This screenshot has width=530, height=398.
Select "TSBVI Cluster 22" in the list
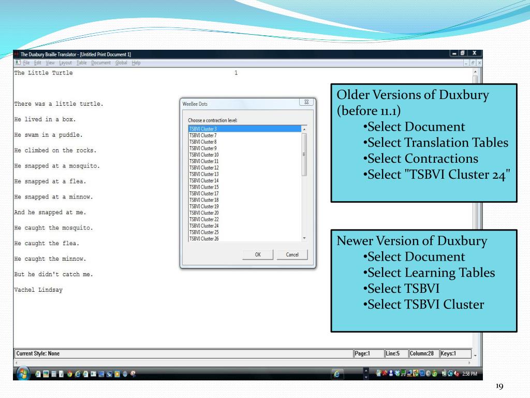[245, 219]
